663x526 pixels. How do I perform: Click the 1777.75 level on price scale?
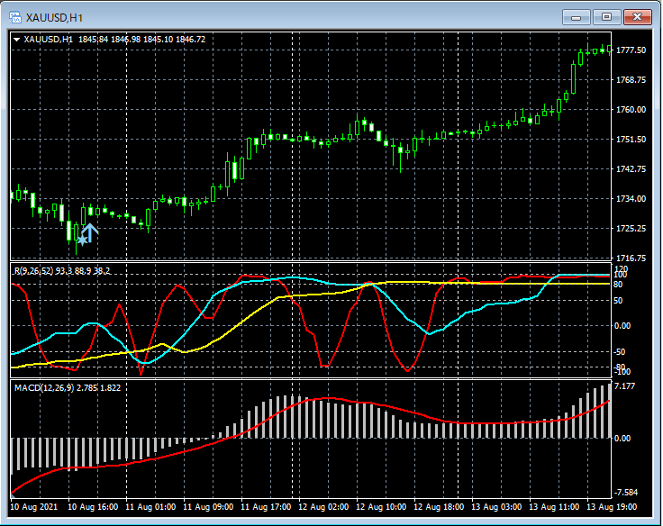(x=631, y=50)
